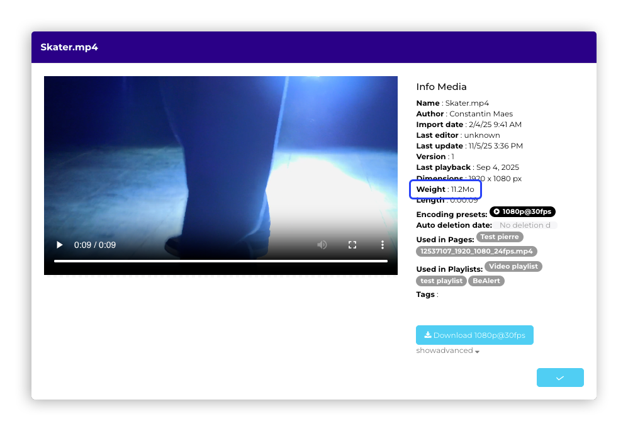Click the video preview frame
Screen dimensions: 628x431
tap(220, 157)
